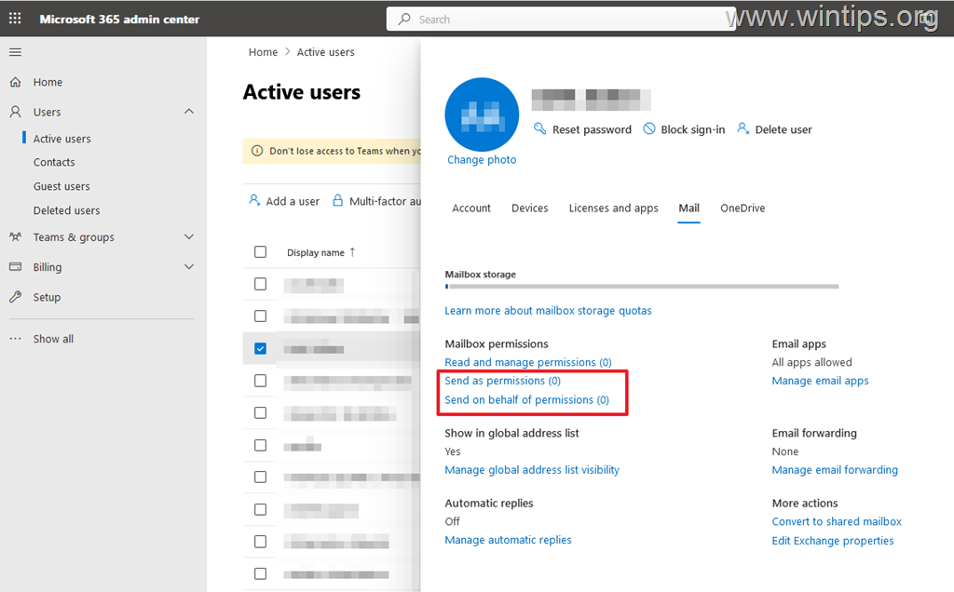The height and width of the screenshot is (592, 954).
Task: Check the fifth user row checkbox
Action: click(x=261, y=412)
